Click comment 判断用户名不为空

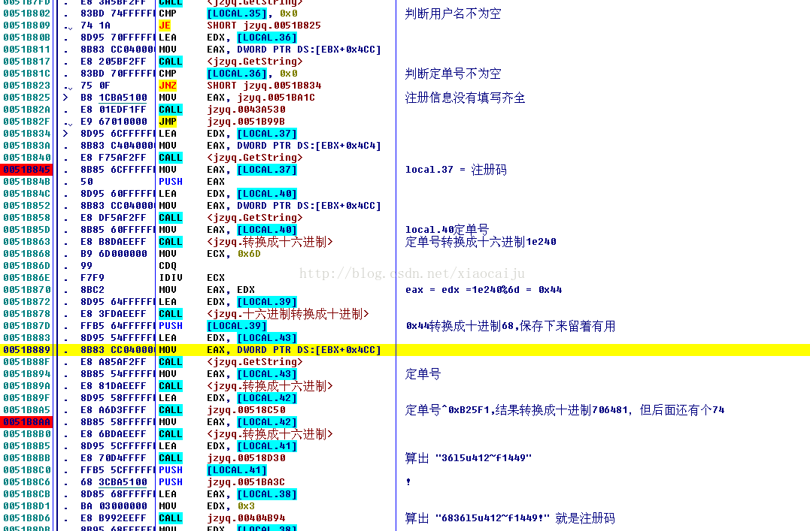click(453, 14)
